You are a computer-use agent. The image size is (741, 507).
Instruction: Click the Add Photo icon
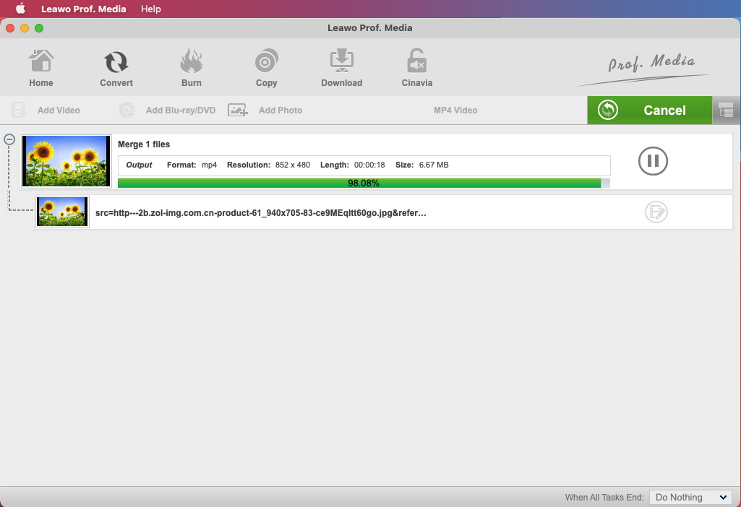point(238,110)
